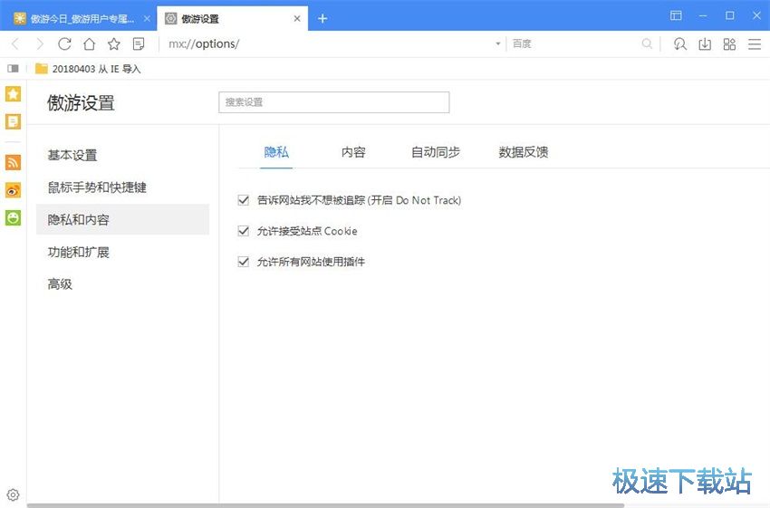Viewport: 770px width, 508px height.
Task: Click the horizontal scrollbar at bottom
Action: click(325, 505)
